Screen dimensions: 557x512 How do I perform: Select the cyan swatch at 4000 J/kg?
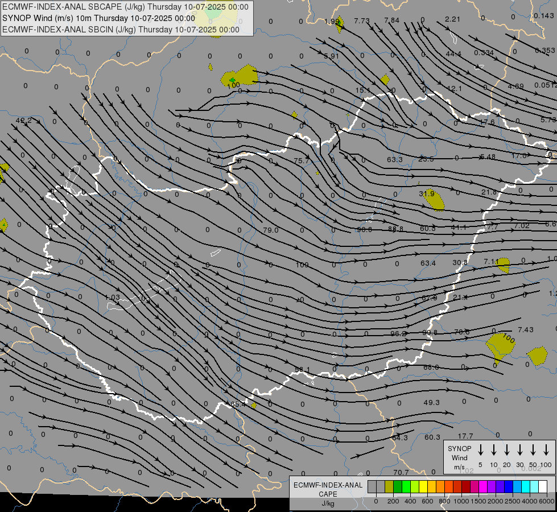point(525,487)
